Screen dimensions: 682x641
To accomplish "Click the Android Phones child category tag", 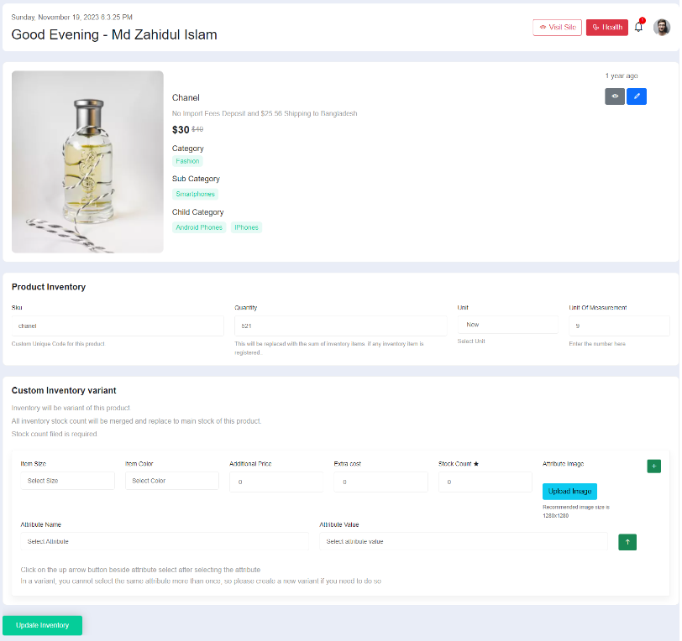I will coord(199,227).
